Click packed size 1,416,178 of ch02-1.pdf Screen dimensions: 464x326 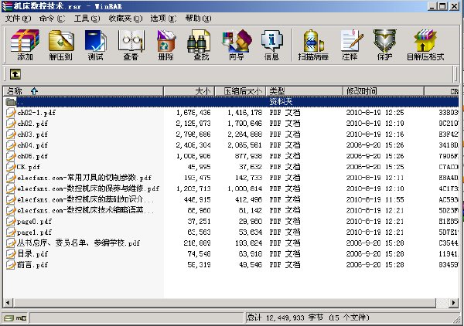click(x=244, y=113)
